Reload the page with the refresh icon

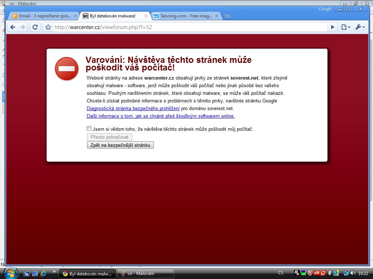pos(35,27)
